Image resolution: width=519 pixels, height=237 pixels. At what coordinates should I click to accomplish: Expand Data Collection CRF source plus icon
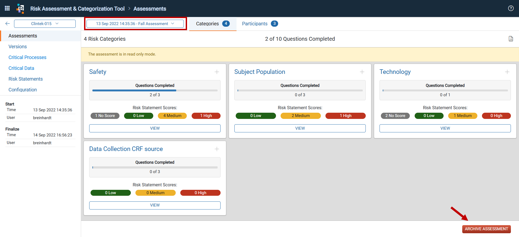(x=217, y=149)
